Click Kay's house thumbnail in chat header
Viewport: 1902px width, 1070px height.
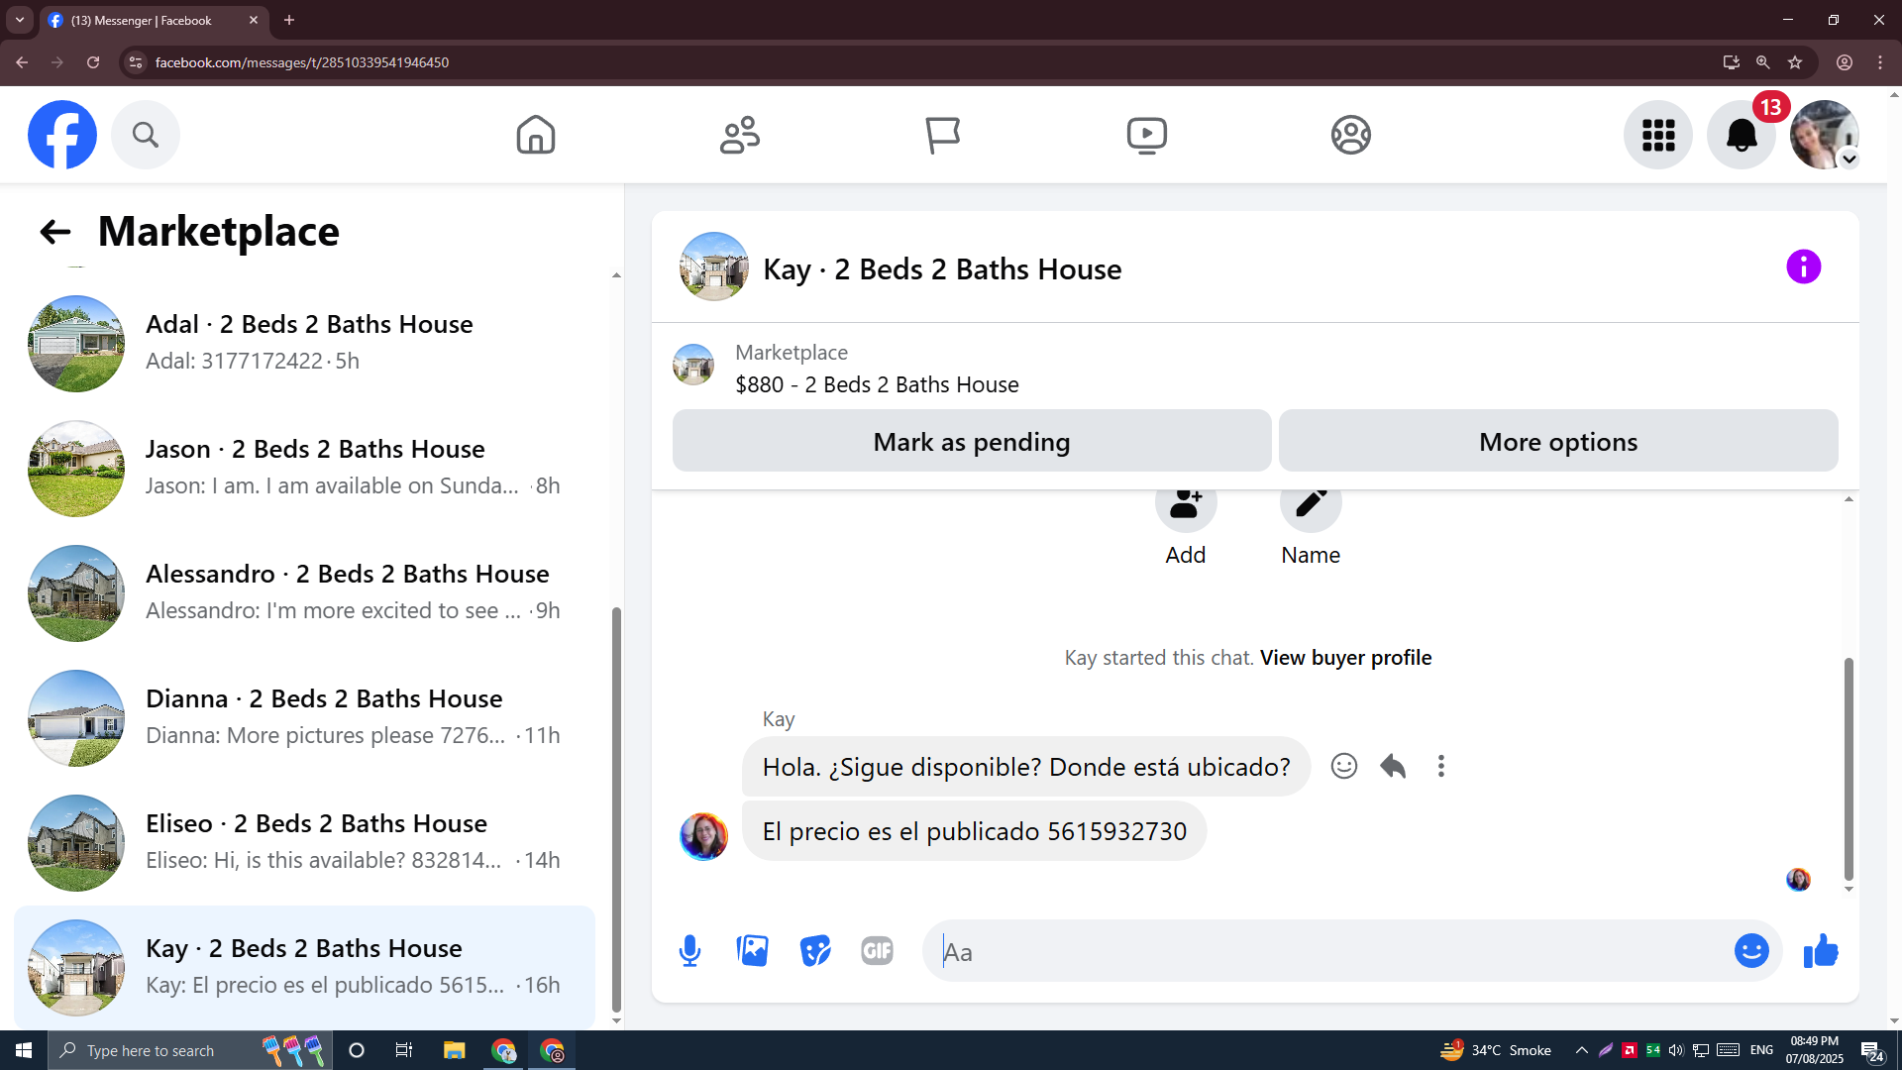click(713, 267)
